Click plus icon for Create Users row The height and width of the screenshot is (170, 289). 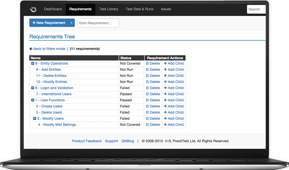(x=165, y=106)
